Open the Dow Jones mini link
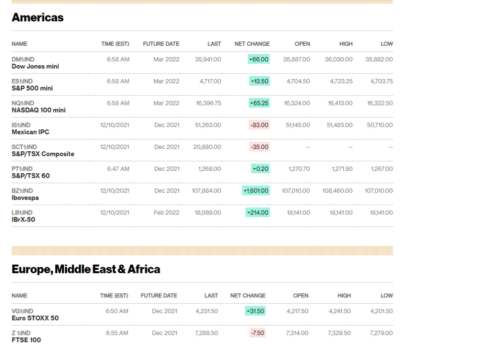The width and height of the screenshot is (498, 346). click(35, 66)
